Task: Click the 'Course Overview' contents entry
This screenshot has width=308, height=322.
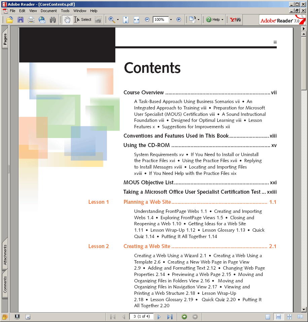Action: coord(200,93)
